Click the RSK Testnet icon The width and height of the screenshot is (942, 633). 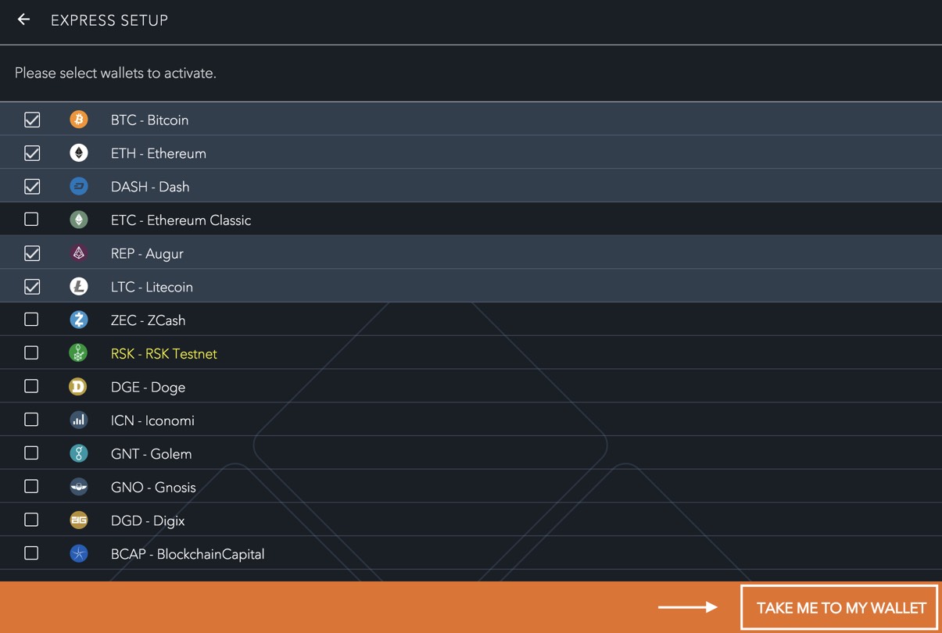[79, 353]
